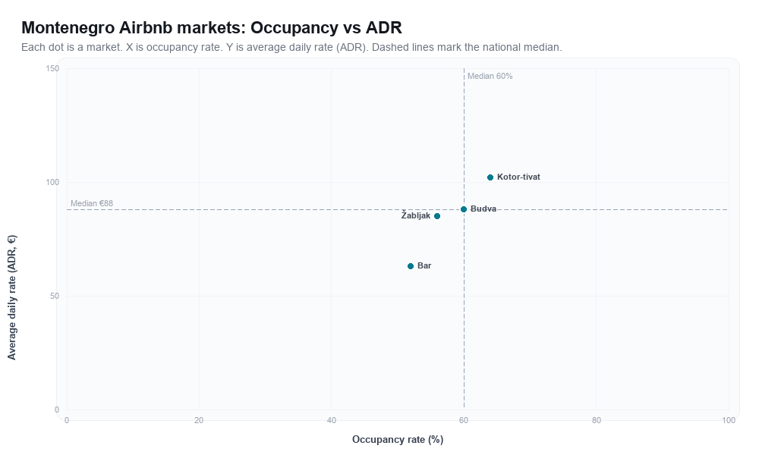Click the 'Žabljak' label text

pyautogui.click(x=416, y=215)
